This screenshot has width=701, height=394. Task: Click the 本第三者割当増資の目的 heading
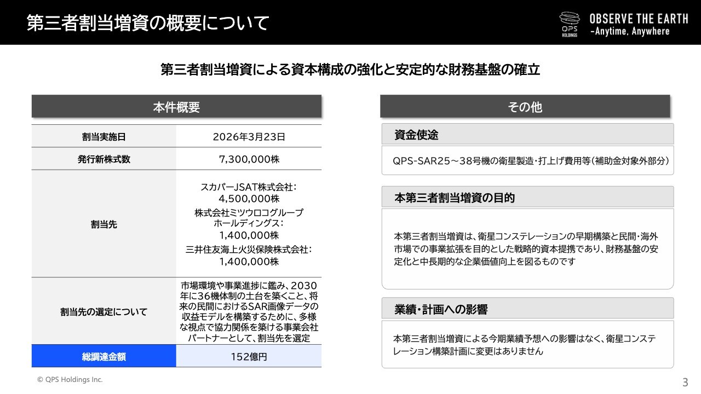coord(455,198)
